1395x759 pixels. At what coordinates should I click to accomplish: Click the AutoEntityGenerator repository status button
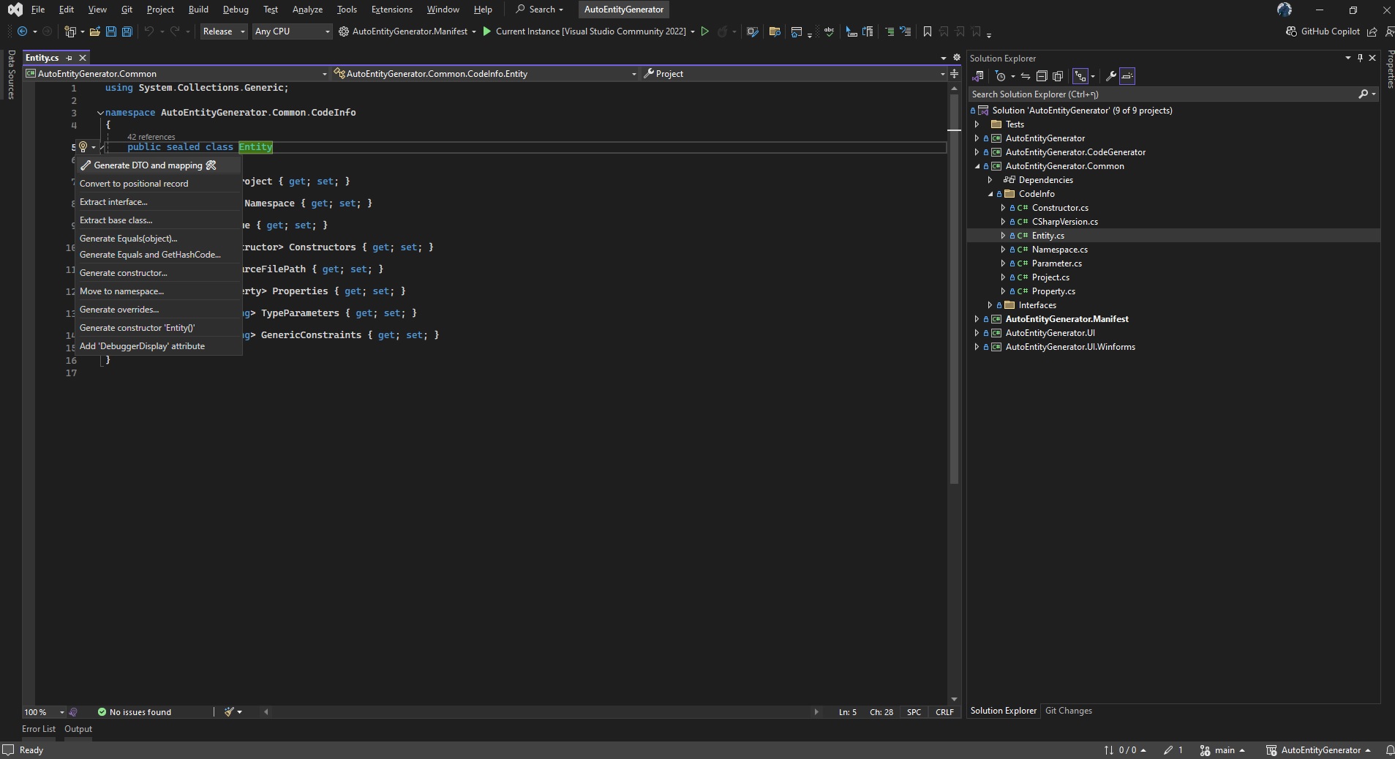tap(1318, 750)
